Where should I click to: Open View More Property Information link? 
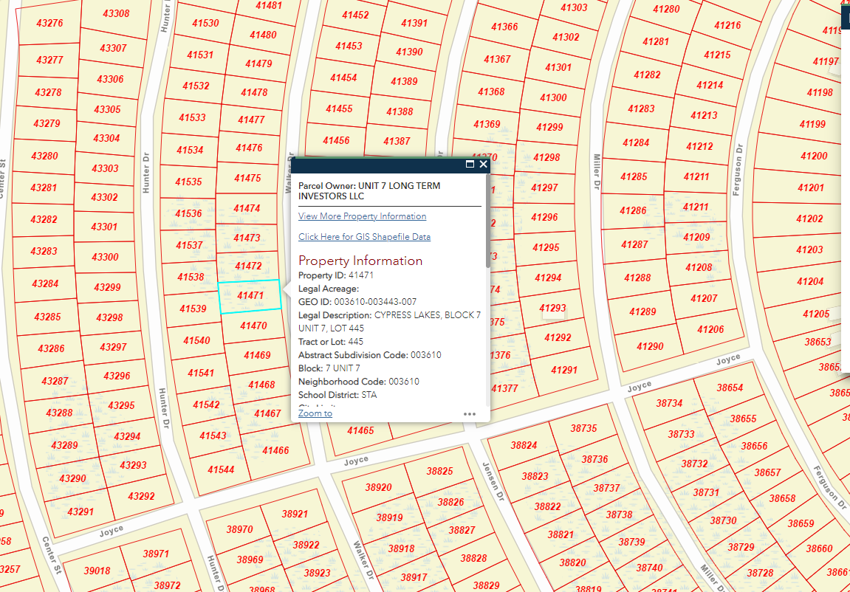pyautogui.click(x=362, y=216)
